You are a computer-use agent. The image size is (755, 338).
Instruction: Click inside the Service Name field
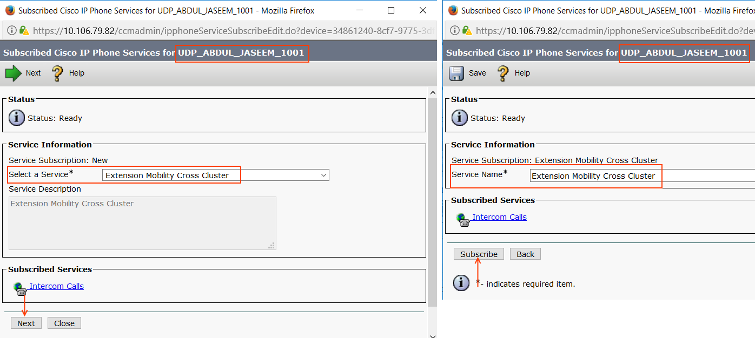(595, 176)
